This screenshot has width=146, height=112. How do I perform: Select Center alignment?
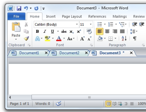point(107,31)
